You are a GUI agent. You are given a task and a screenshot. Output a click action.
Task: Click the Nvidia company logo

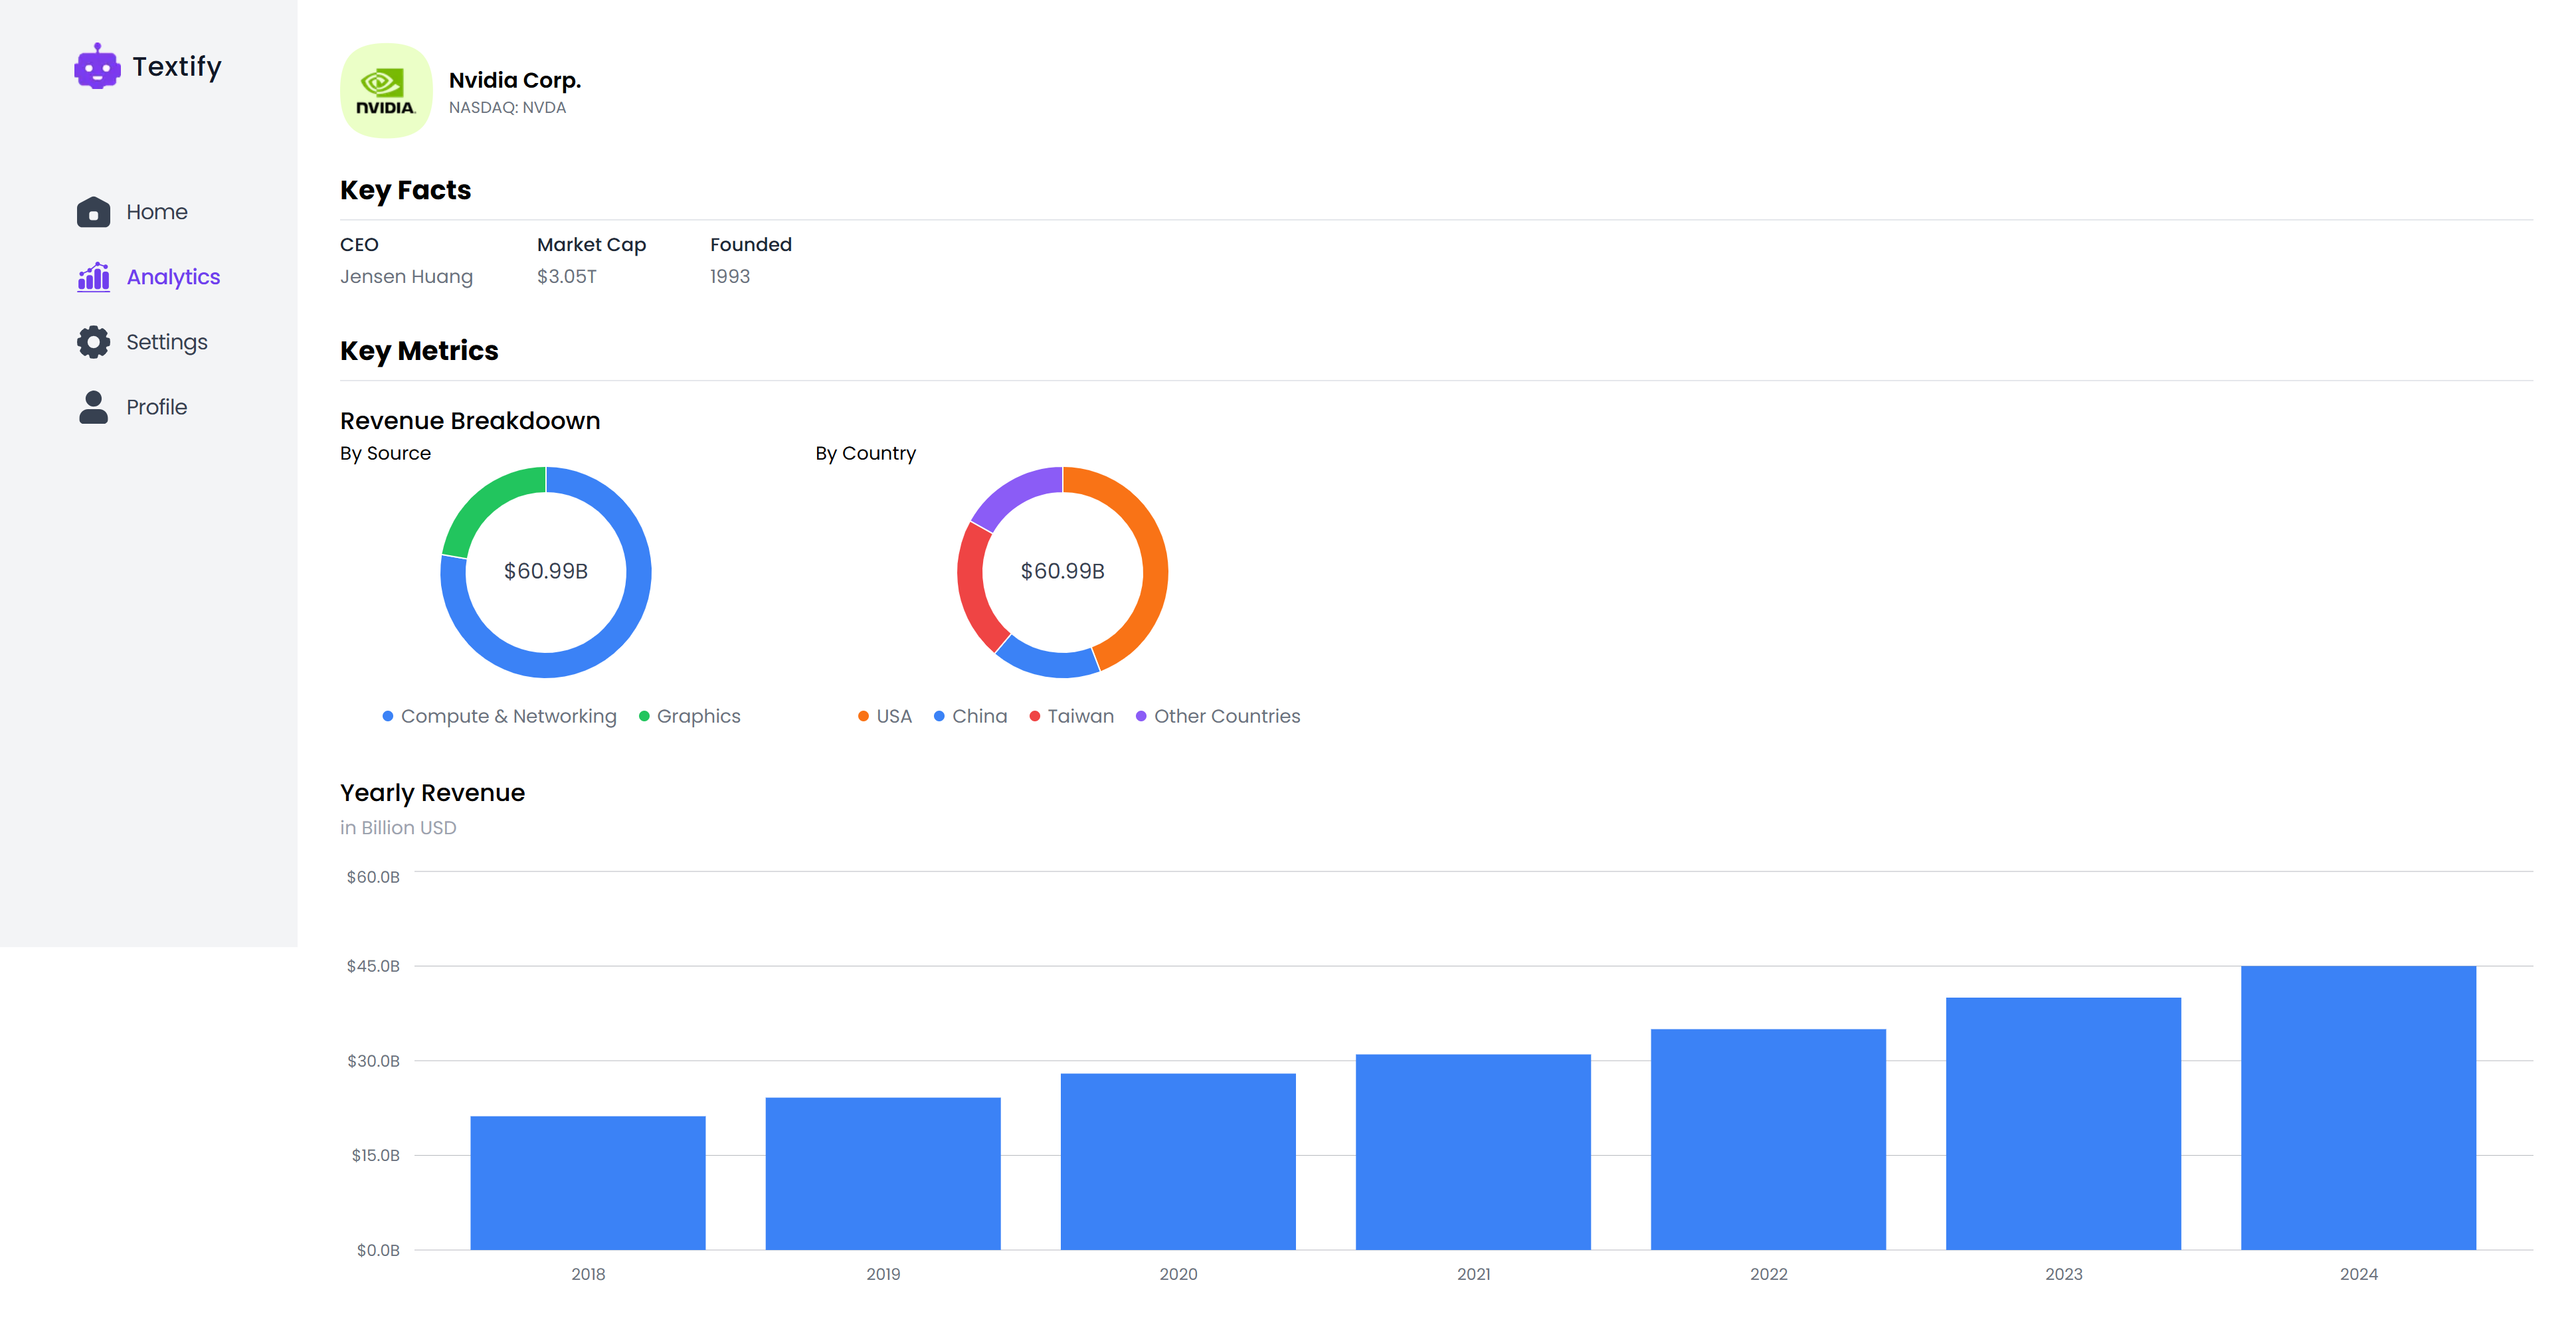pos(386,91)
